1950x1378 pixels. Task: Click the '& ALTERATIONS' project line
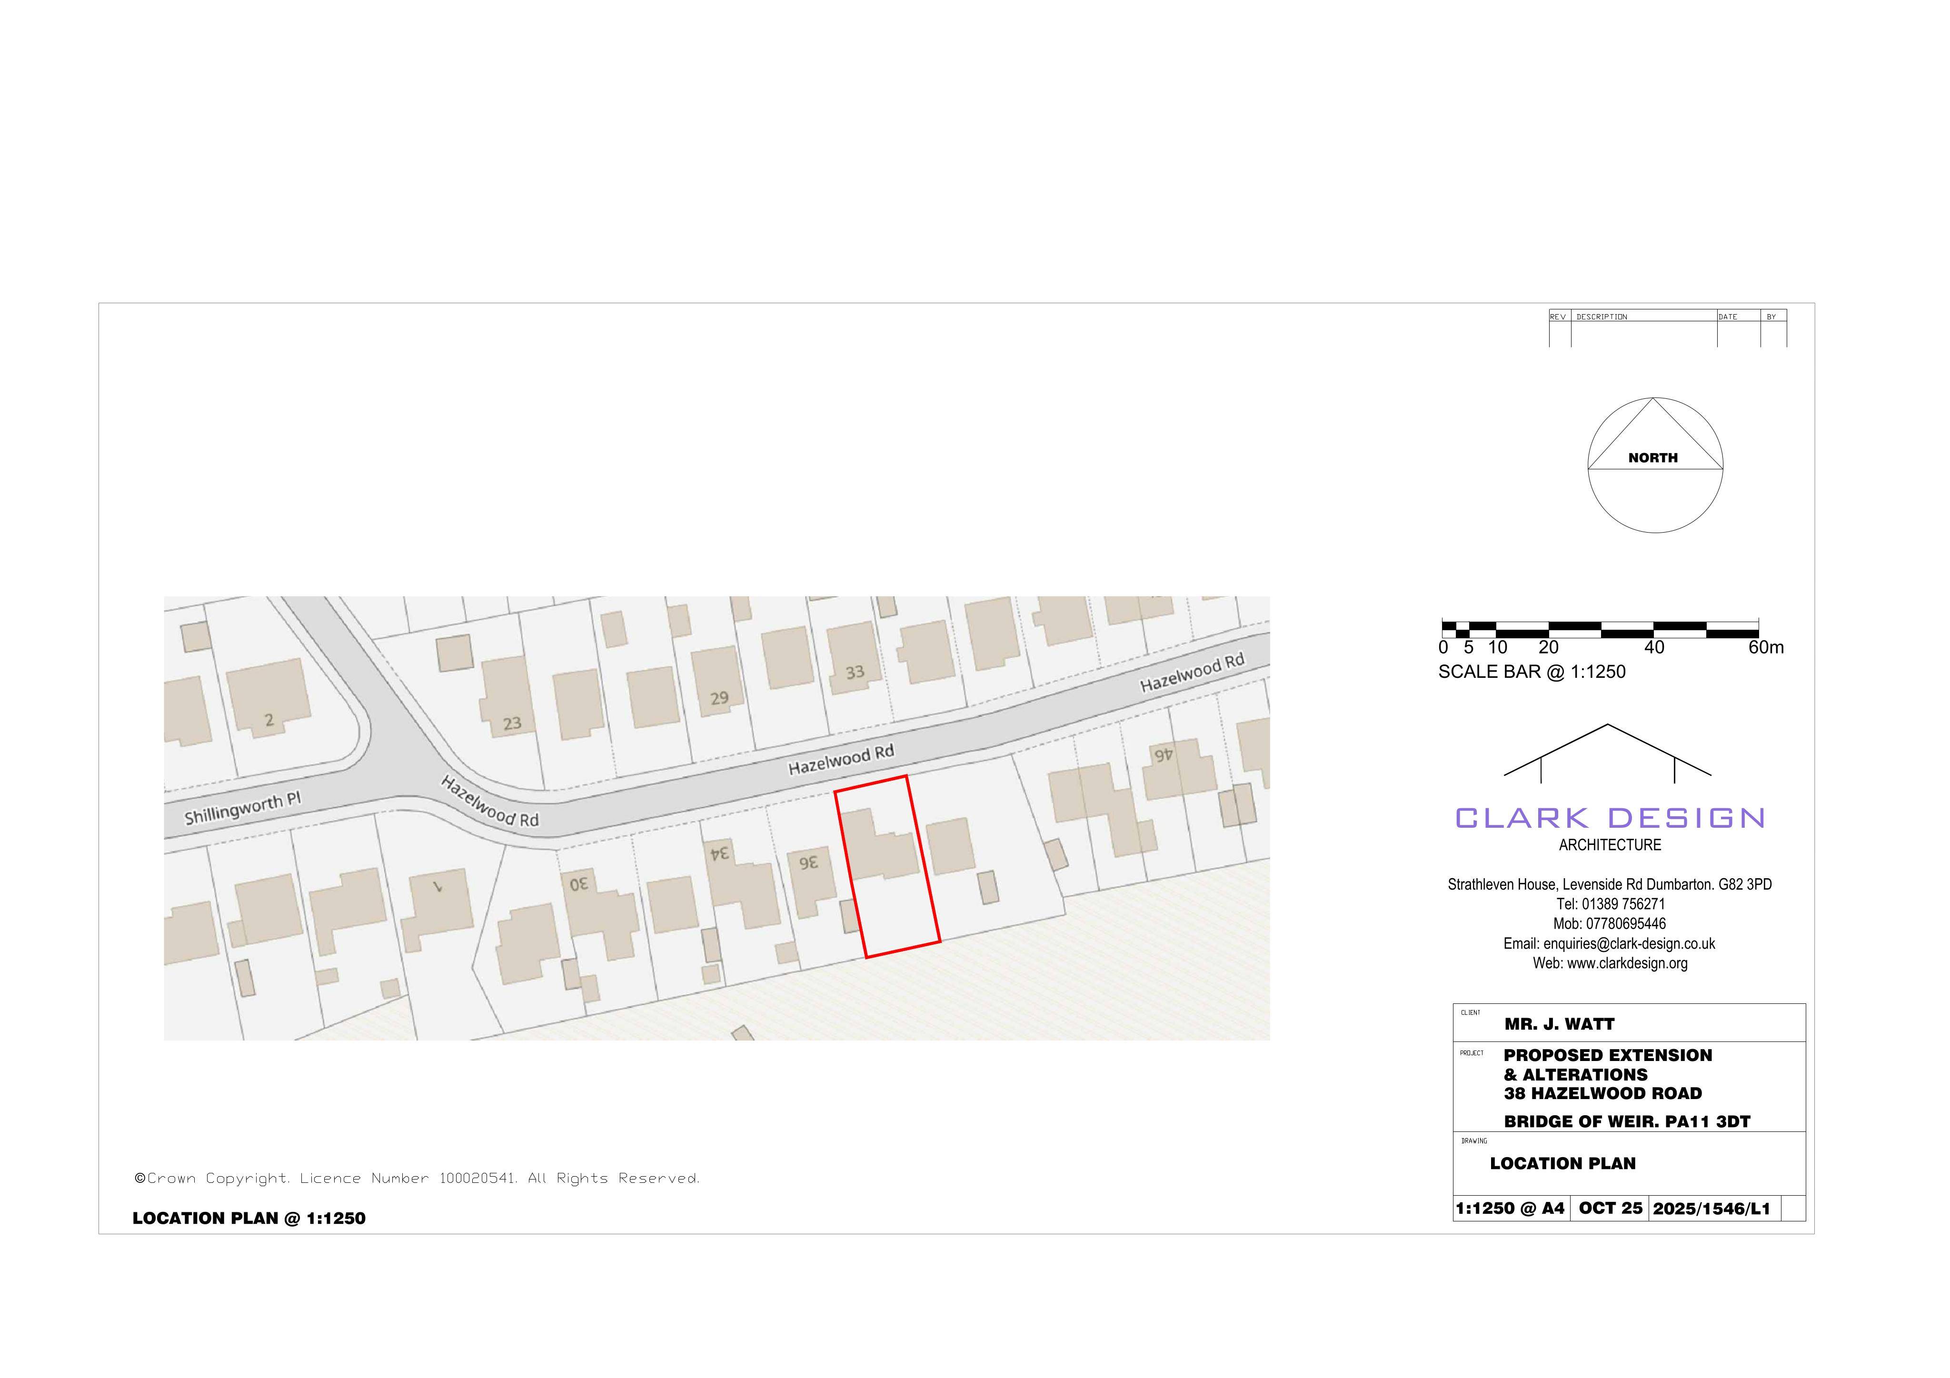coord(1575,1075)
